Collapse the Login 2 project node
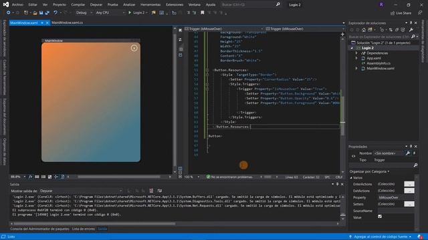Image resolution: width=428 pixels, height=240 pixels. click(x=352, y=48)
